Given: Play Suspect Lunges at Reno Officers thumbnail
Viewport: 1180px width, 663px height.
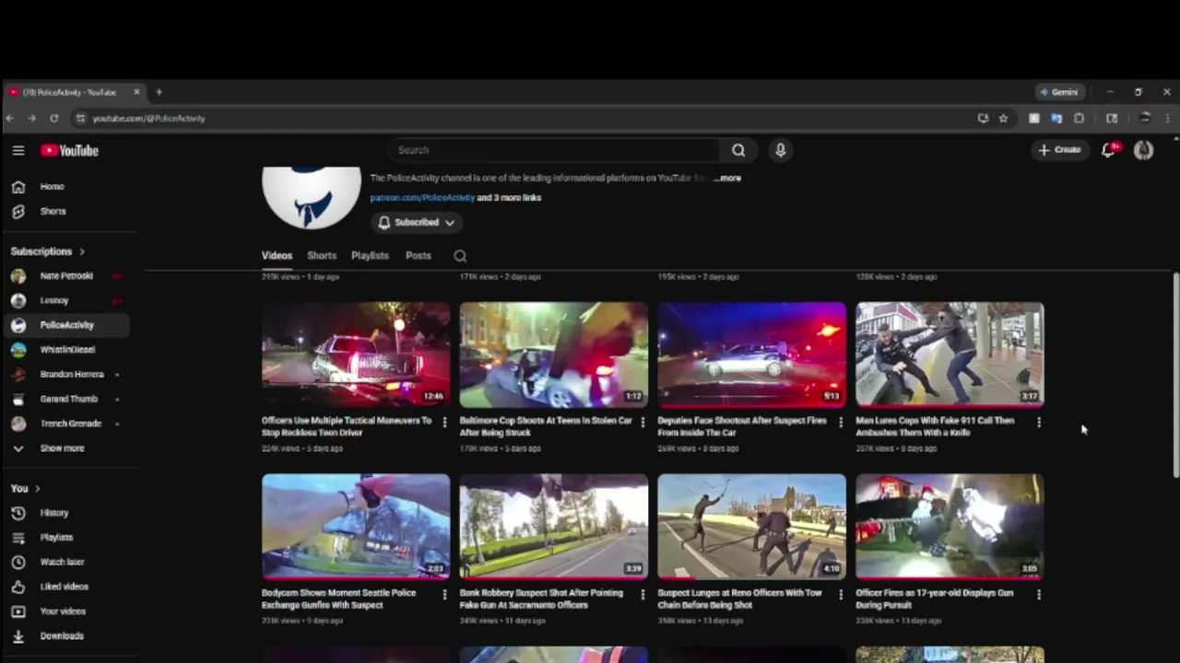Looking at the screenshot, I should click(751, 527).
